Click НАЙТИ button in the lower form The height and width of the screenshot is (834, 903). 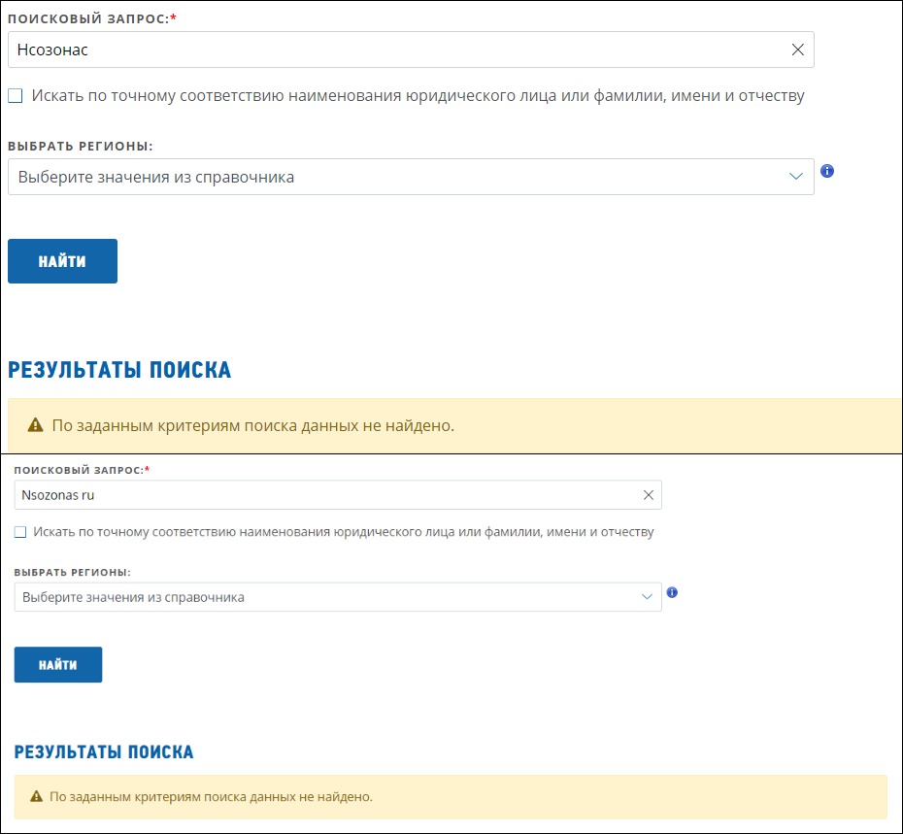tap(58, 665)
